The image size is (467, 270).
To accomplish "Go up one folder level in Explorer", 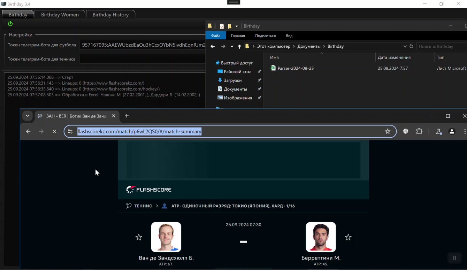I will click(x=239, y=46).
